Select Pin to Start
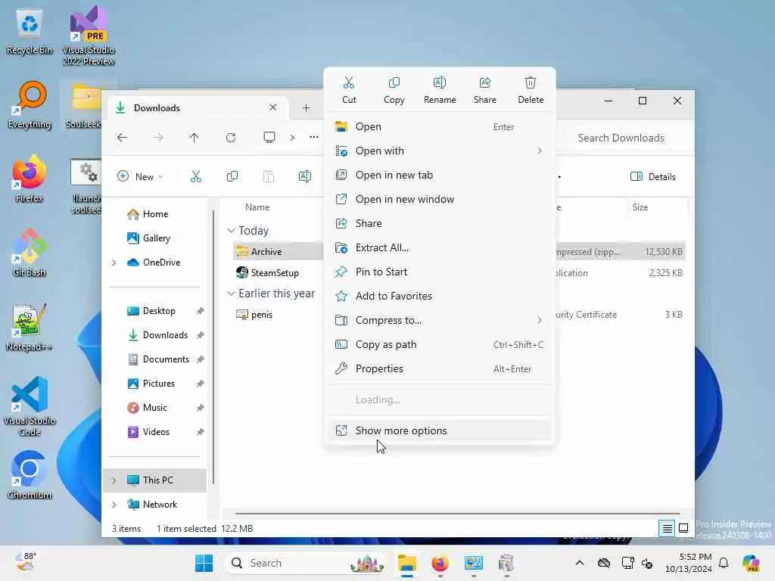The height and width of the screenshot is (581, 775). tap(440, 272)
